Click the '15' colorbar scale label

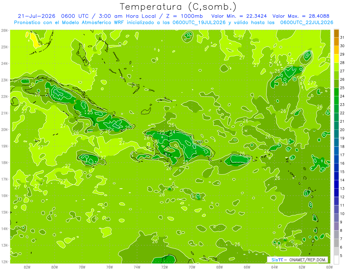tap(342, 172)
